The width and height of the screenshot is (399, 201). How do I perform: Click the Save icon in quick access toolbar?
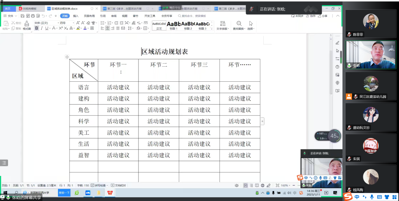(x=23, y=16)
